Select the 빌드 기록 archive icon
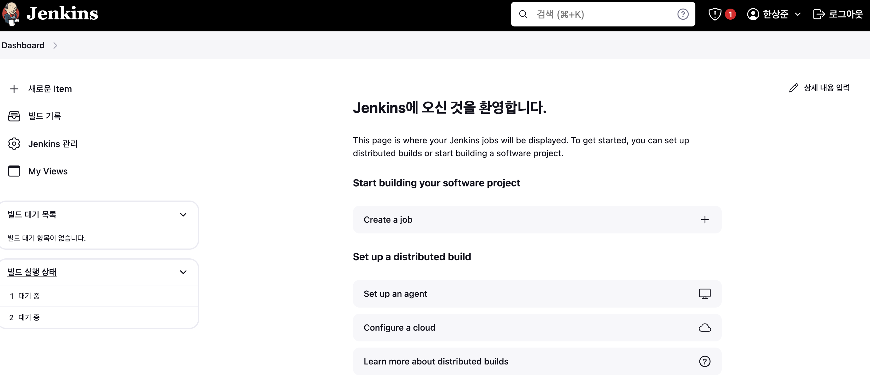 (14, 116)
